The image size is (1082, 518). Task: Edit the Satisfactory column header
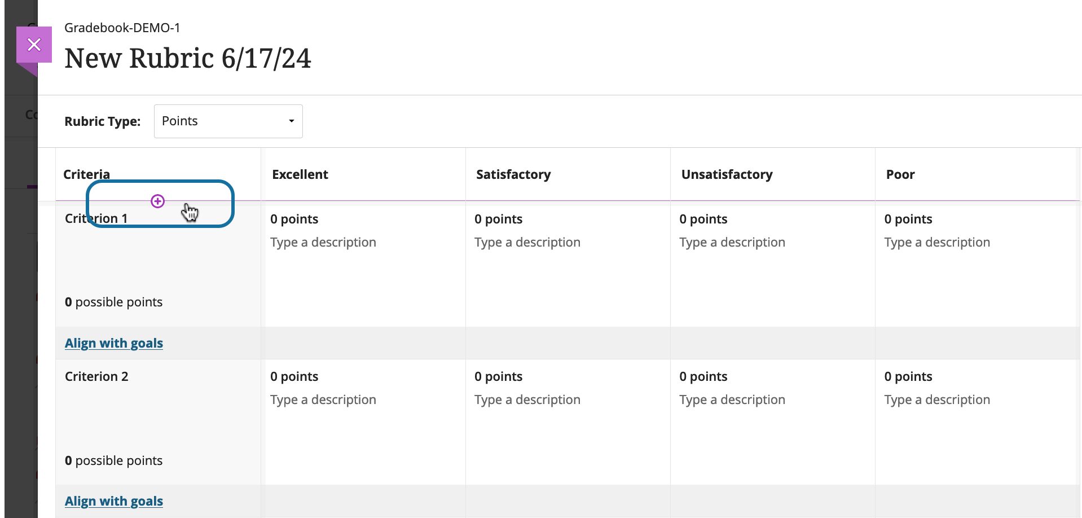click(513, 174)
